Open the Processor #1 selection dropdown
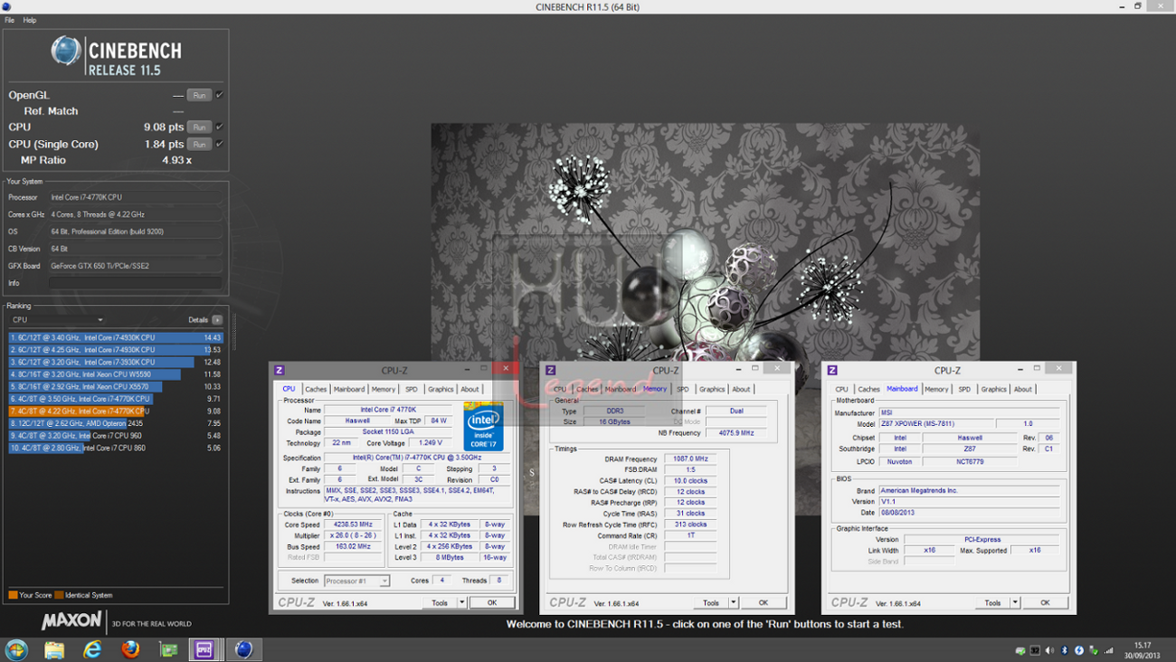This screenshot has width=1176, height=662. 356,581
